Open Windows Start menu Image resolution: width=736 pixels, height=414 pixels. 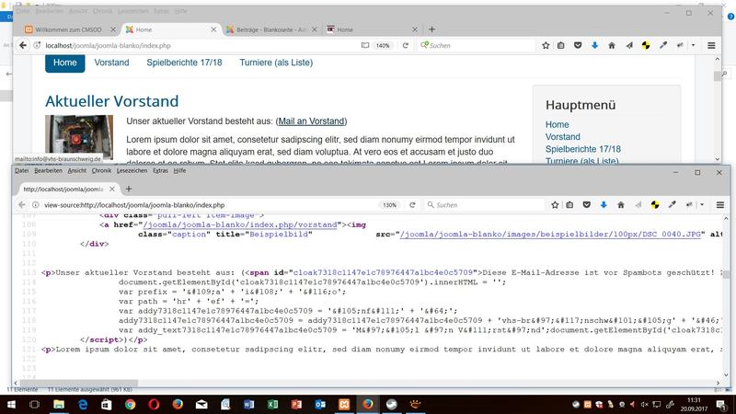coord(11,404)
